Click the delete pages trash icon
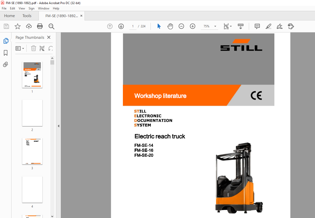Screen dimensions: 315x218 click(33, 48)
